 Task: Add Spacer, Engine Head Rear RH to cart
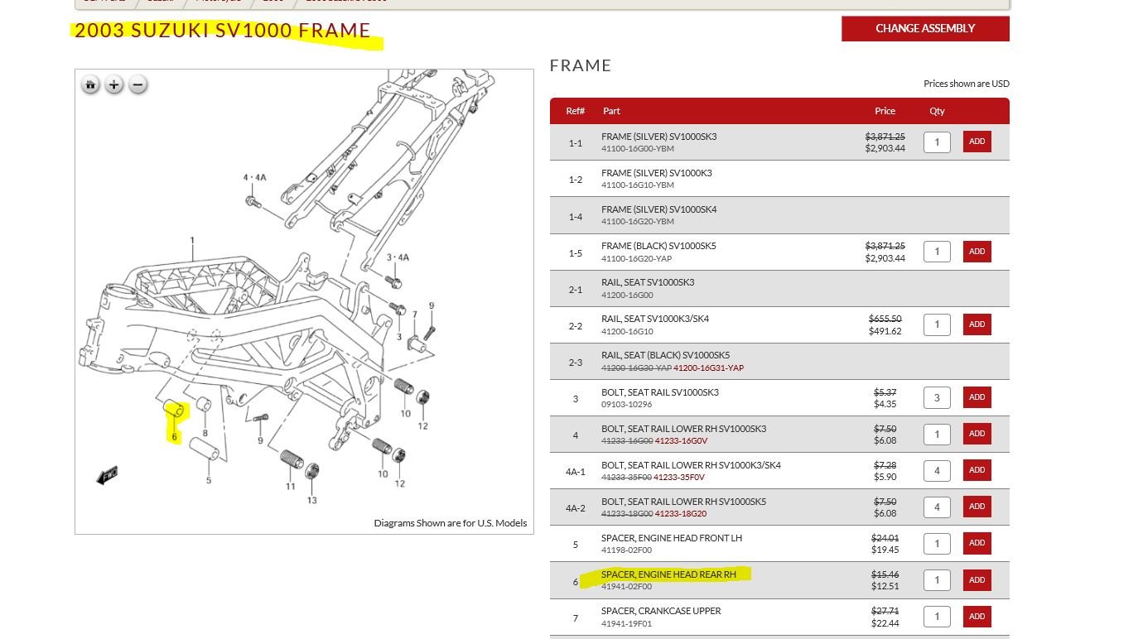977,579
